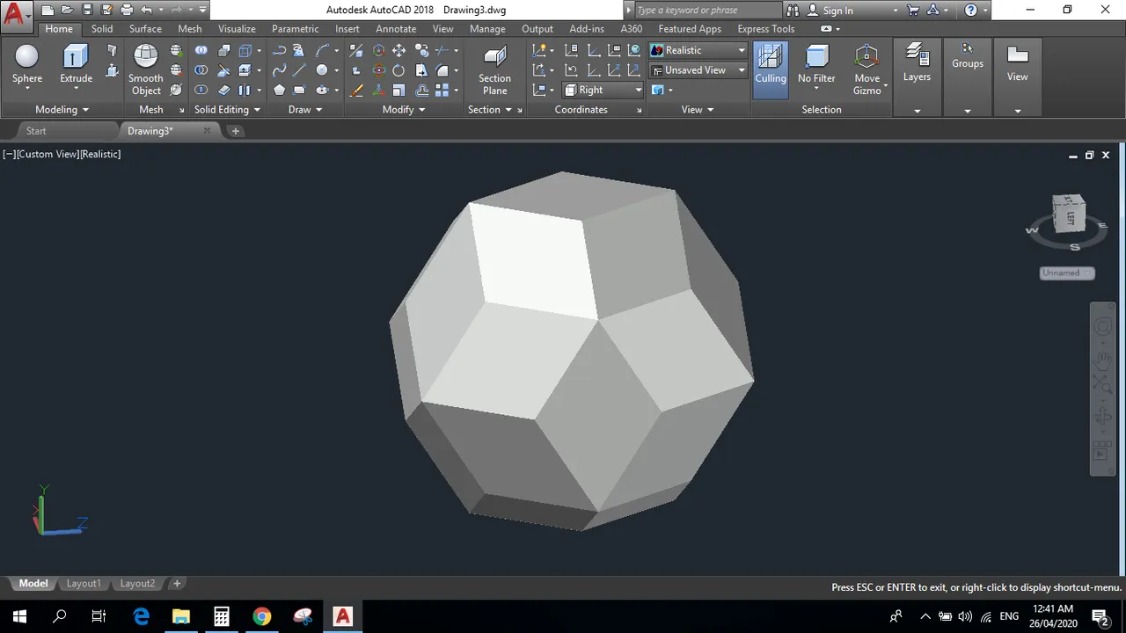
Task: Click the Section Plane tool
Action: click(494, 70)
